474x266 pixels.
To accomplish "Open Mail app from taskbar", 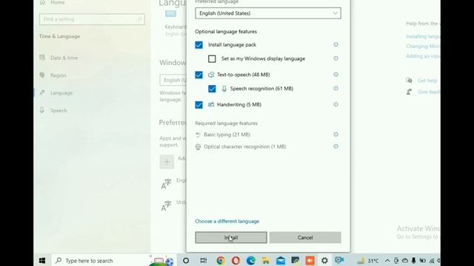I will coord(281,261).
